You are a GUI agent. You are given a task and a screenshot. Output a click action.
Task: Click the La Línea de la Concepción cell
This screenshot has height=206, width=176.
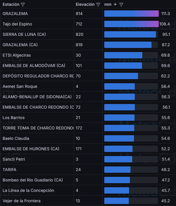point(28,190)
